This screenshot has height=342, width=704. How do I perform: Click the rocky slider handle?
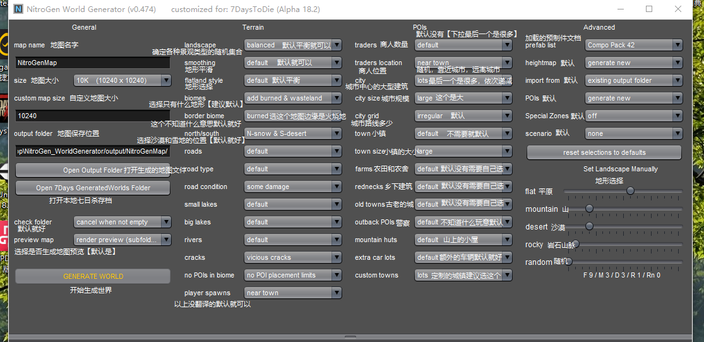click(x=576, y=244)
